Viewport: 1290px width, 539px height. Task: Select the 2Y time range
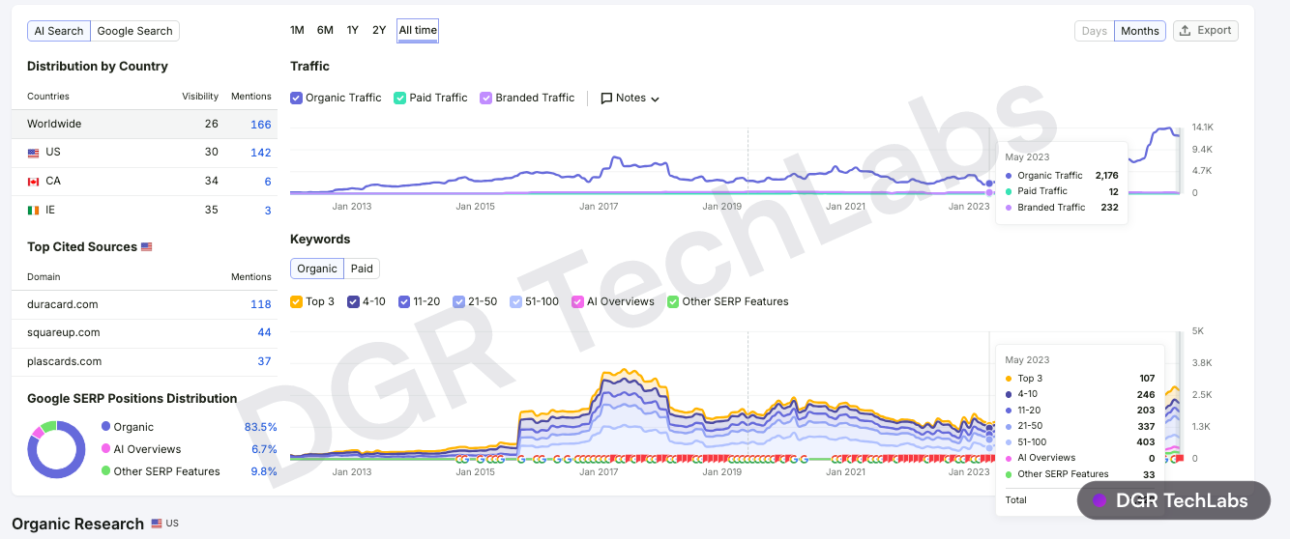coord(379,30)
